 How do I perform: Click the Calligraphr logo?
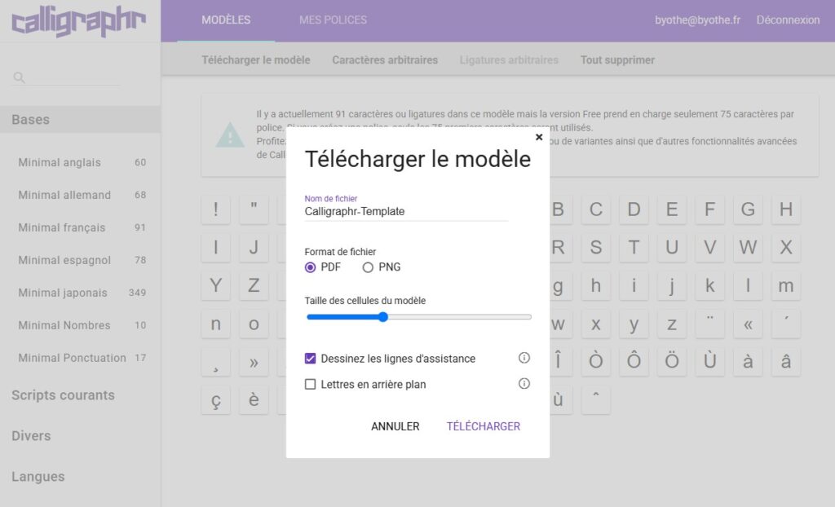click(x=79, y=21)
